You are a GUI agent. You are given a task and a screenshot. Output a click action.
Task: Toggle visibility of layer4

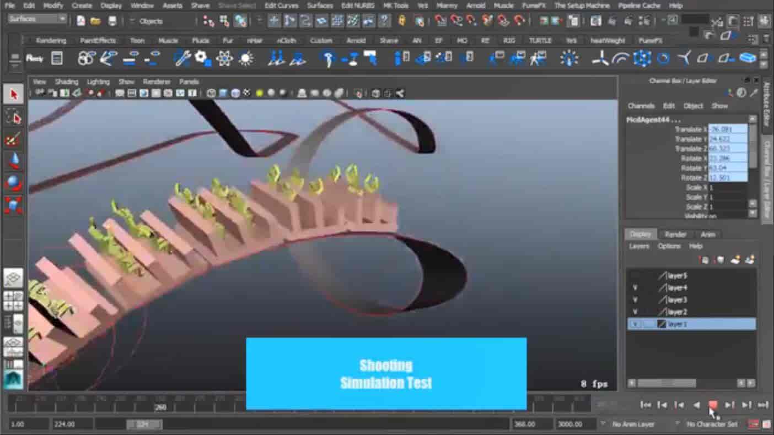pyautogui.click(x=635, y=288)
